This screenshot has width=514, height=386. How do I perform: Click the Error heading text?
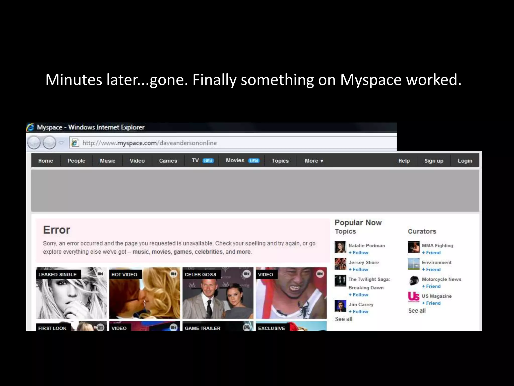[56, 230]
